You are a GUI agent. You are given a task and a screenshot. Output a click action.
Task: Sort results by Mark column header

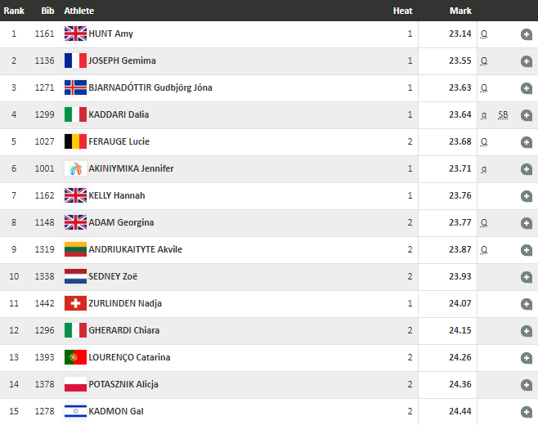(x=460, y=11)
